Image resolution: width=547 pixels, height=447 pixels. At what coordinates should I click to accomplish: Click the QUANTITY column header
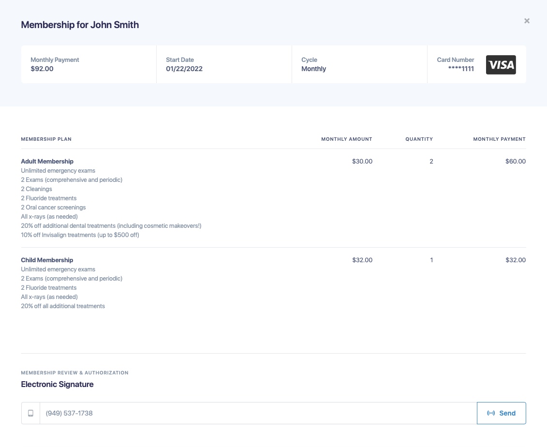point(419,139)
